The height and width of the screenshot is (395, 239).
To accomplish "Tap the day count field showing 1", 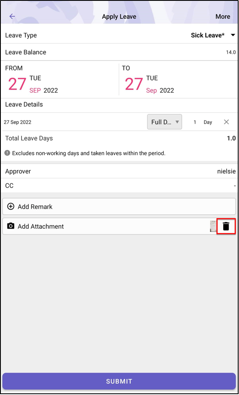I will coord(195,122).
